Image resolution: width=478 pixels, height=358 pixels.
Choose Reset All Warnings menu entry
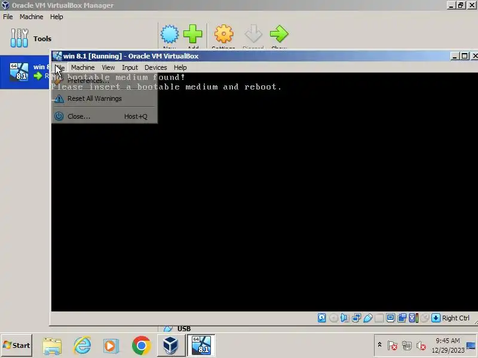105,98
